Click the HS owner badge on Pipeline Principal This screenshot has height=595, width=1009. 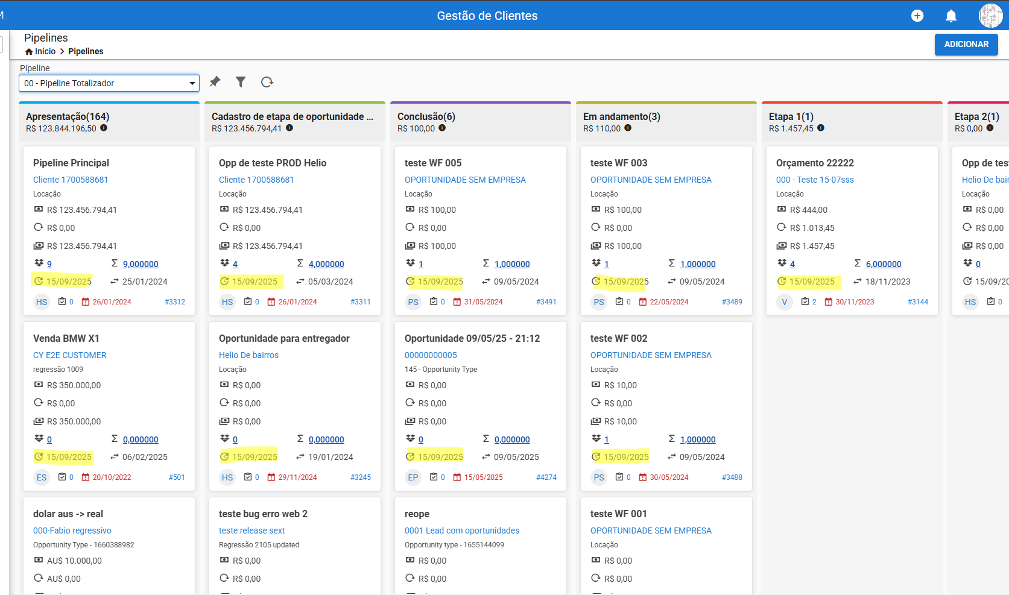tap(42, 302)
